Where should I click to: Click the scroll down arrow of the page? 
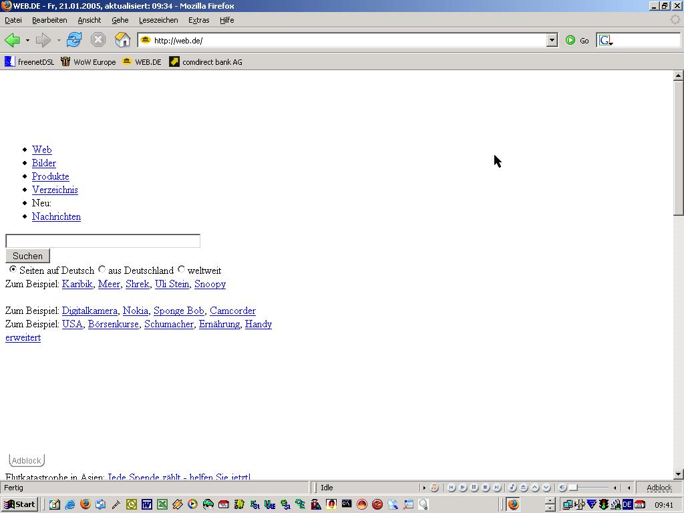678,474
